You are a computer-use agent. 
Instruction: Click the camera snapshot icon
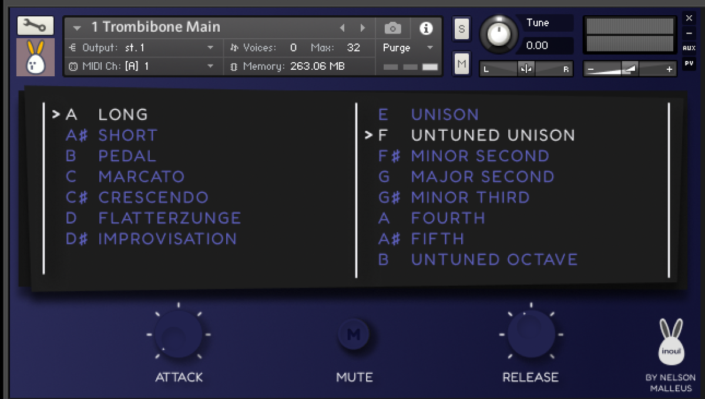pyautogui.click(x=392, y=28)
